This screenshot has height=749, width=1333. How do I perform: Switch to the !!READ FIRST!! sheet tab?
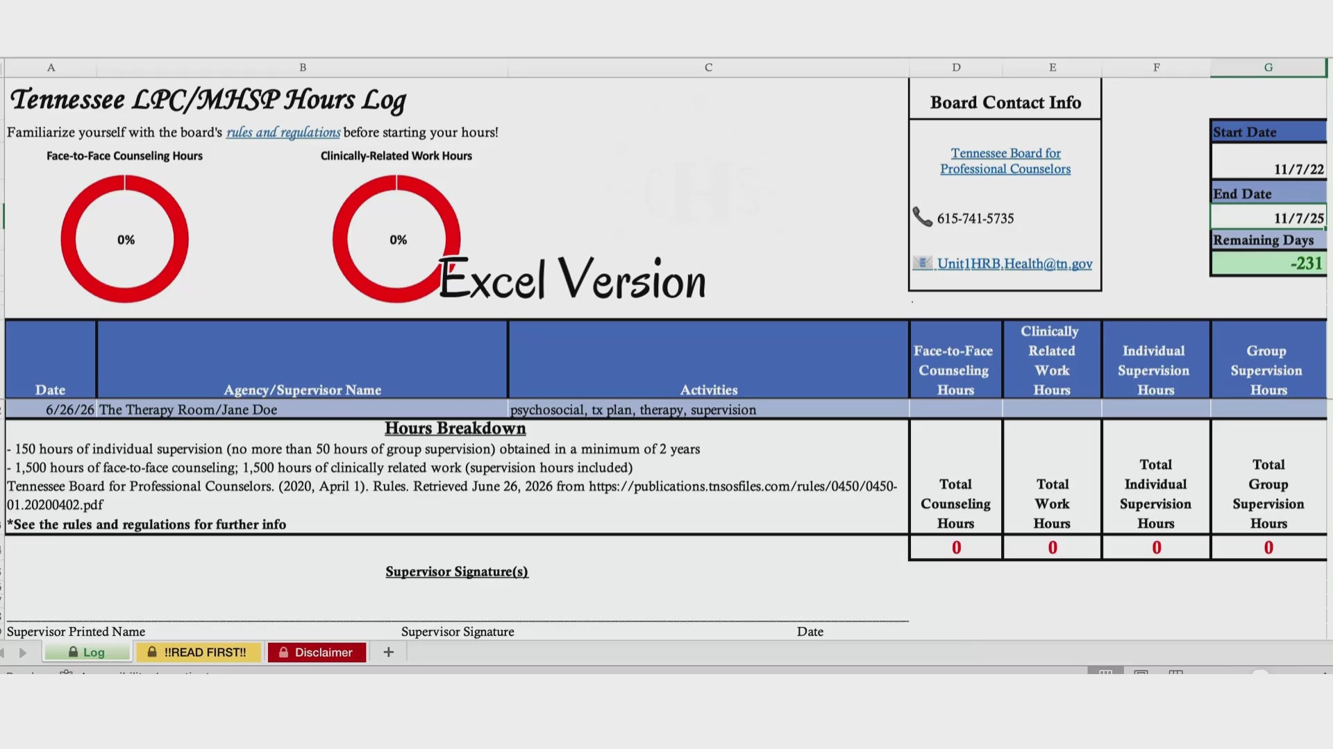198,652
